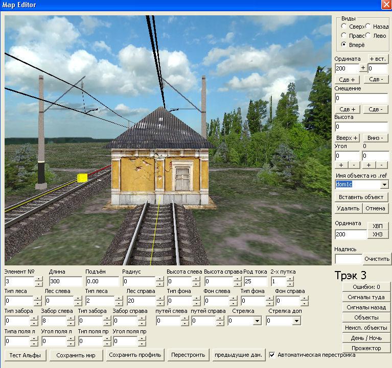Image resolution: width=392 pixels, height=368 pixels.
Task: Toggle the Автоматическая перестройка checkbox
Action: tap(272, 355)
